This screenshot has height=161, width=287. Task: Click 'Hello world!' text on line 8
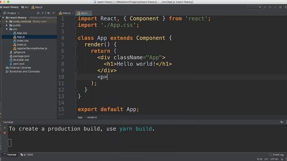(136, 64)
